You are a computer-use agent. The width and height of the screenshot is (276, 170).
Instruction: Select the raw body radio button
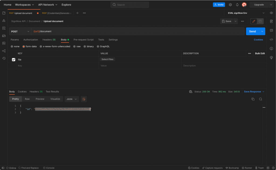(x=75, y=46)
